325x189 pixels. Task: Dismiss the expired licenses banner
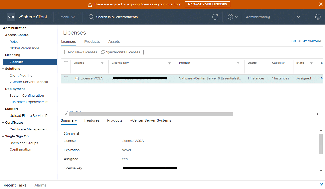coord(321,4)
